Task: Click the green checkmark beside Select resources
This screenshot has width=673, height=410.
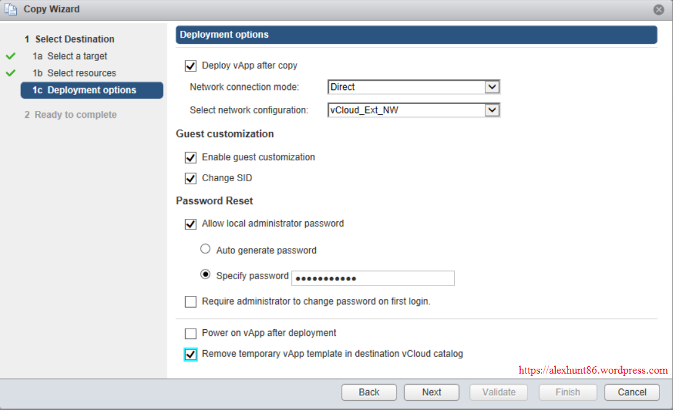Action: click(x=10, y=73)
